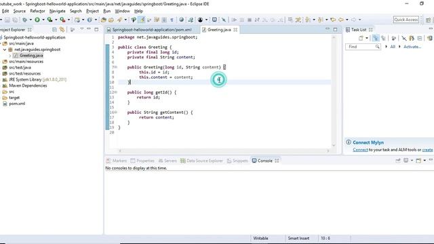The height and width of the screenshot is (244, 434).
Task: Close the Greeting.java editor tab
Action: [x=235, y=30]
